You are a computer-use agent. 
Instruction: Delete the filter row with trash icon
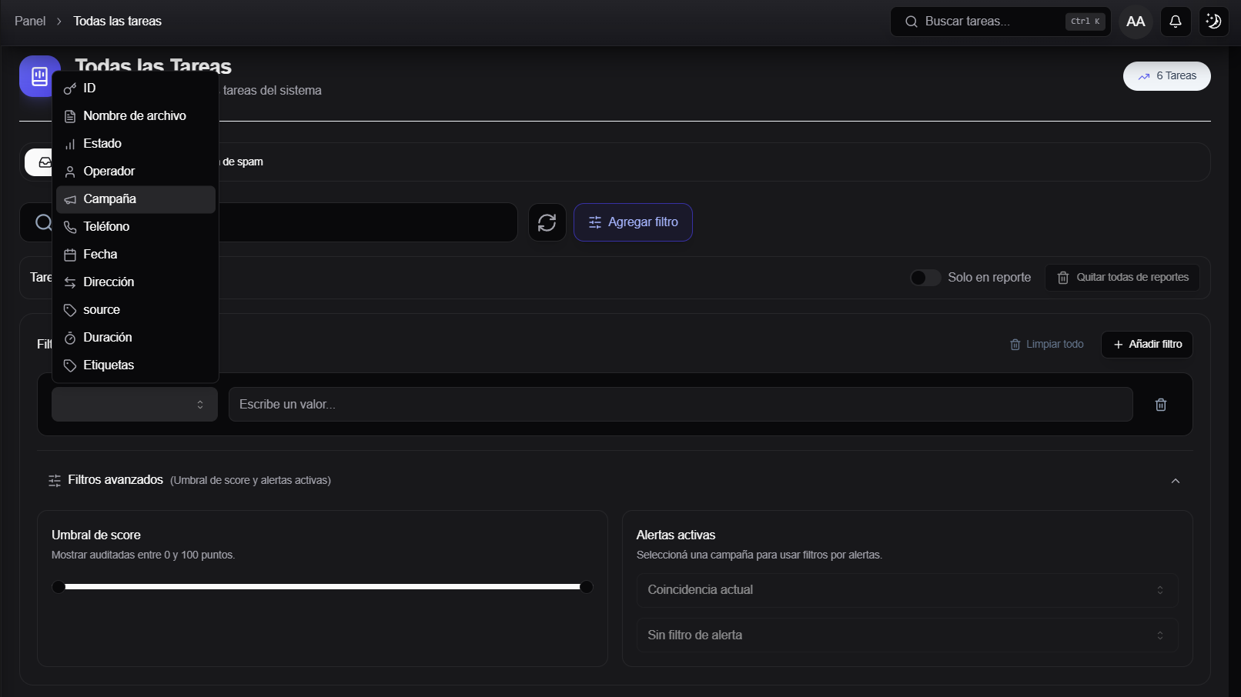1161,405
